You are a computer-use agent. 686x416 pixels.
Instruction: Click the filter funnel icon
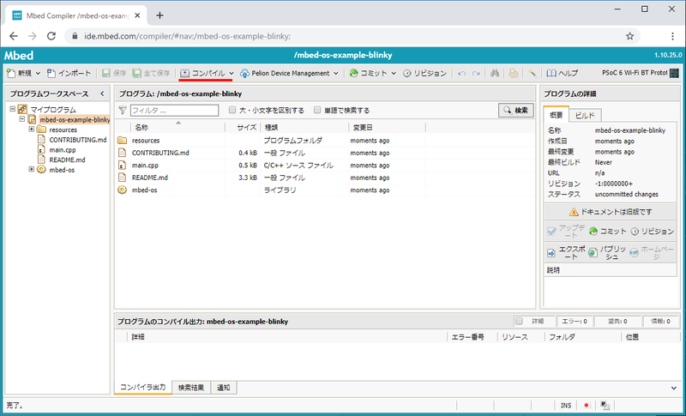coord(123,111)
